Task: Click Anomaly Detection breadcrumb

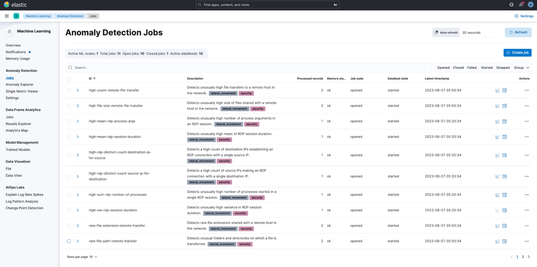Action: point(70,16)
